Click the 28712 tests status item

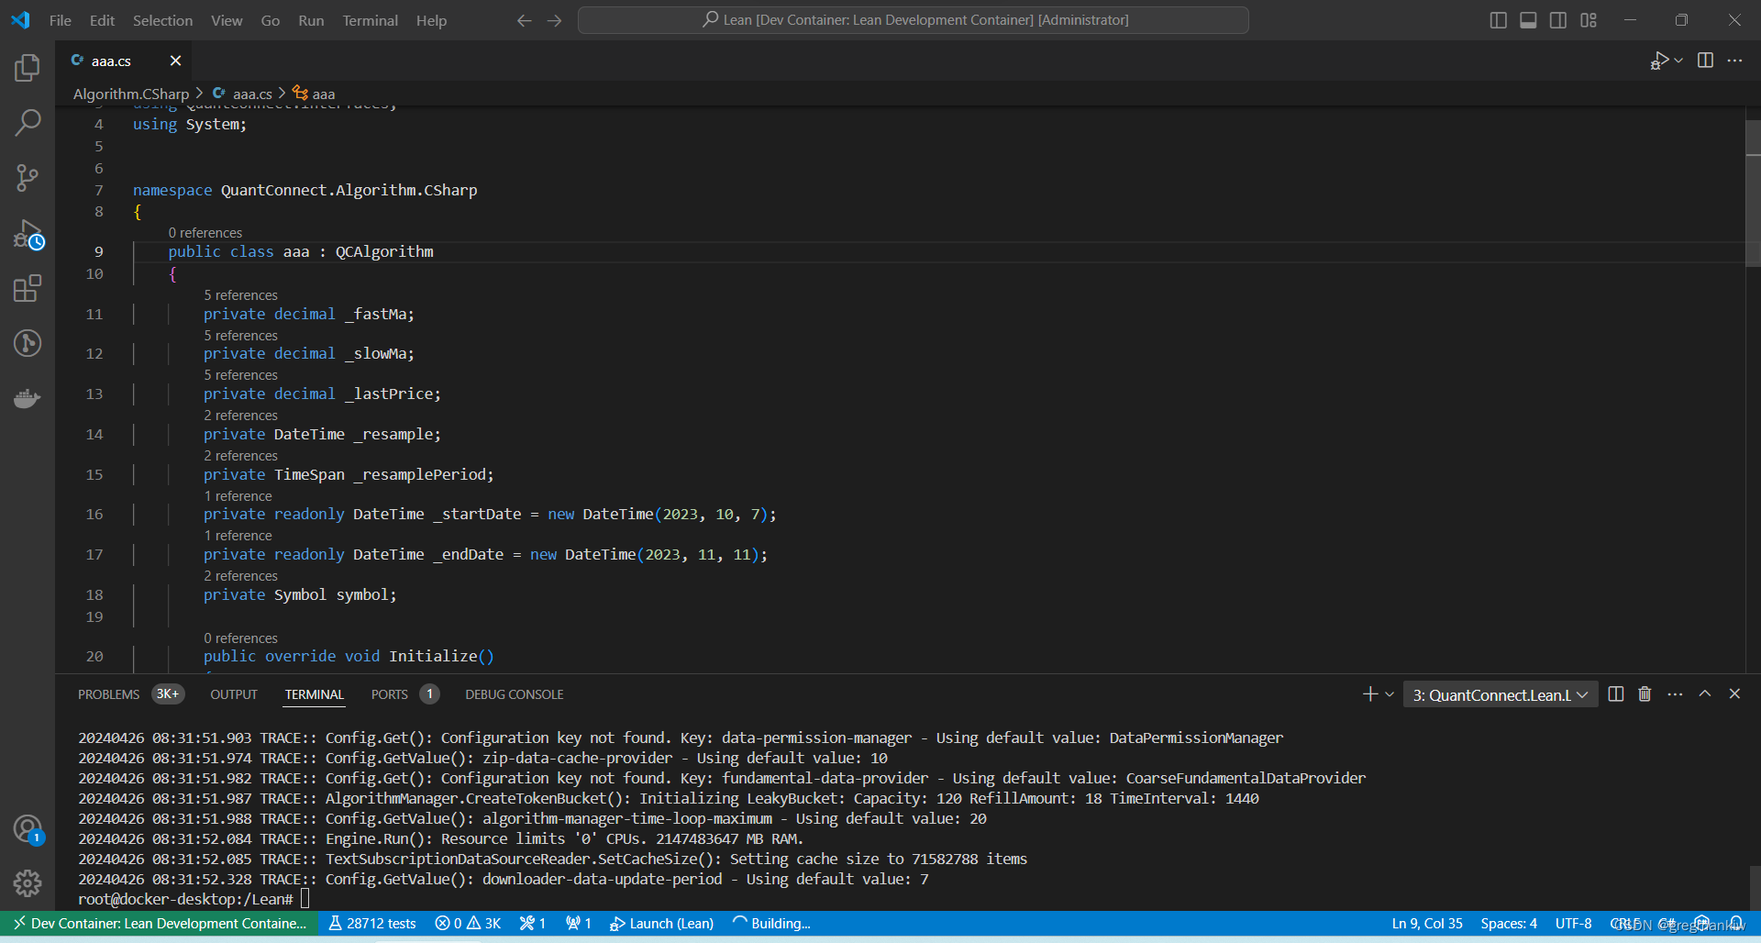(371, 924)
